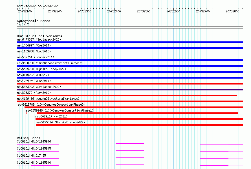251x169 pixels.
Task: Open variant nsv826279 (Park2010) label
Action: (34, 93)
